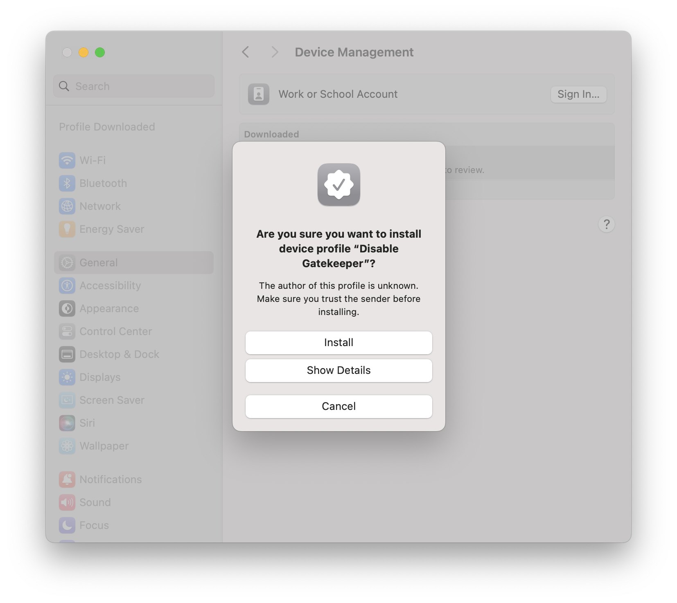Select Focus settings
The height and width of the screenshot is (603, 677).
point(94,525)
